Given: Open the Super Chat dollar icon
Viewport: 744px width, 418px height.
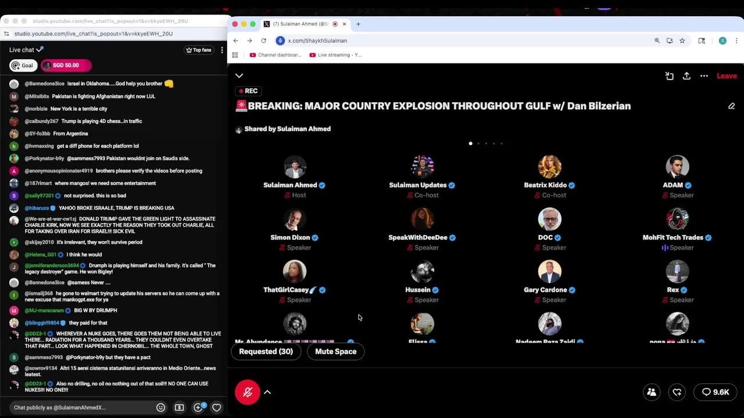Looking at the screenshot, I should [x=179, y=408].
